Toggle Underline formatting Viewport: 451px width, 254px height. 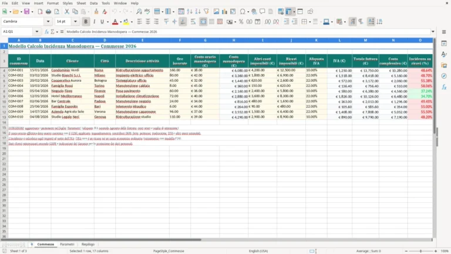pyautogui.click(x=102, y=22)
